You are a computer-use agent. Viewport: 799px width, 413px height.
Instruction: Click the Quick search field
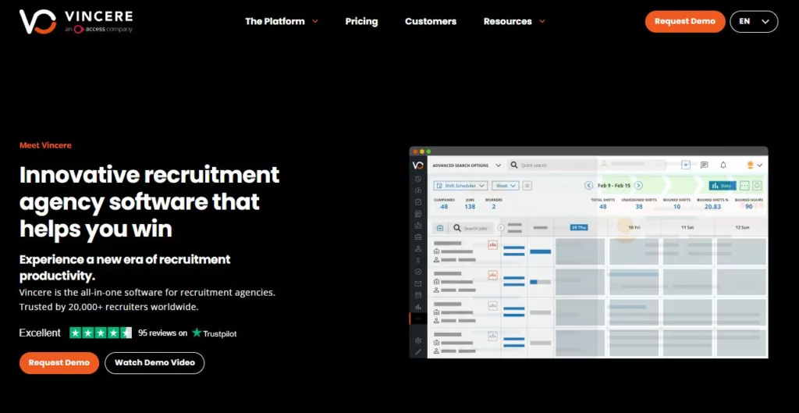[553, 166]
